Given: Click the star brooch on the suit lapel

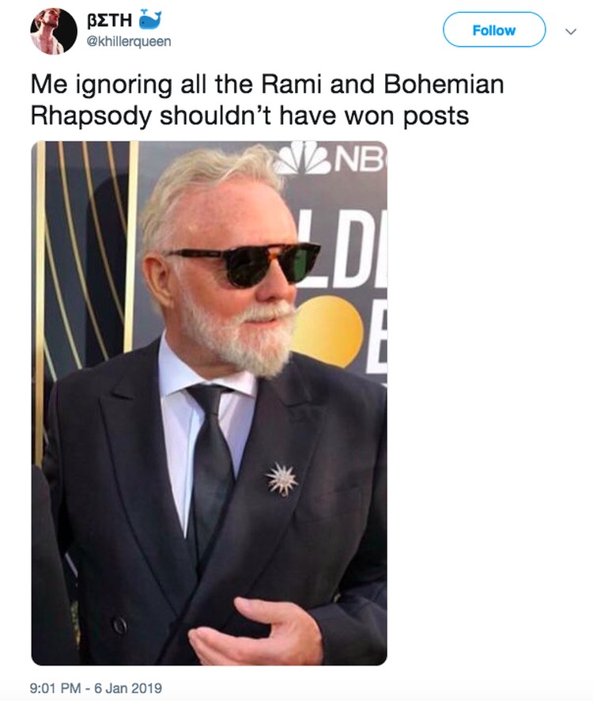Looking at the screenshot, I should [281, 479].
